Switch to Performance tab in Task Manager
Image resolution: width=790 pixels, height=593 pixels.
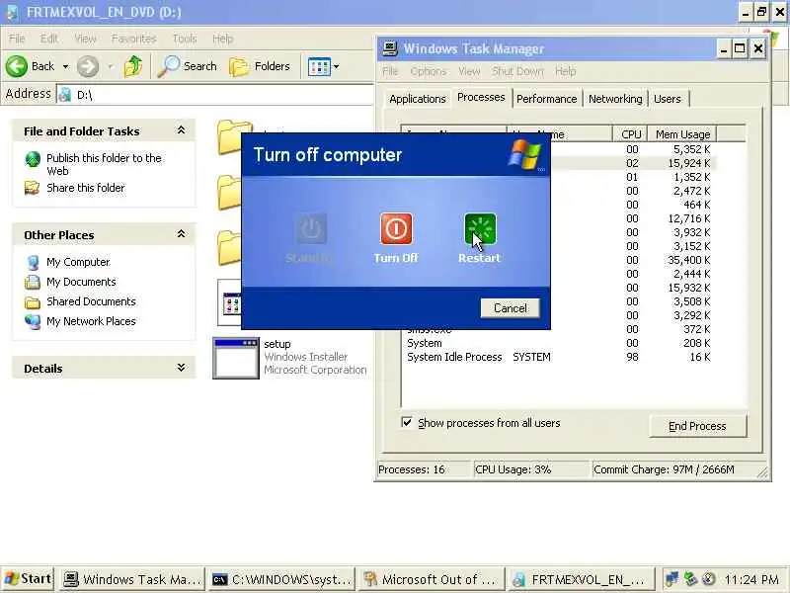pos(547,99)
